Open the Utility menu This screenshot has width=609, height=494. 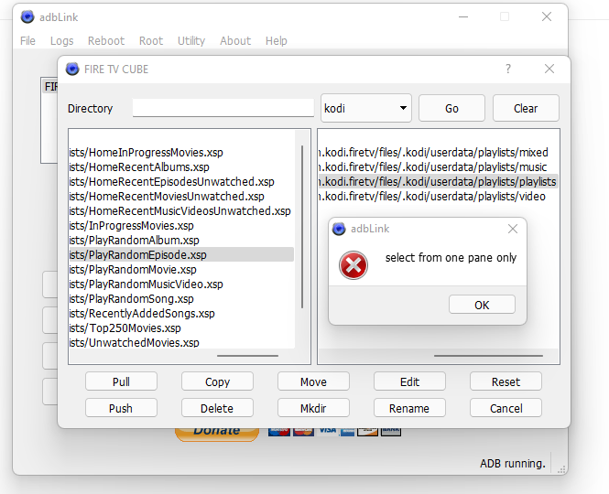tap(191, 41)
